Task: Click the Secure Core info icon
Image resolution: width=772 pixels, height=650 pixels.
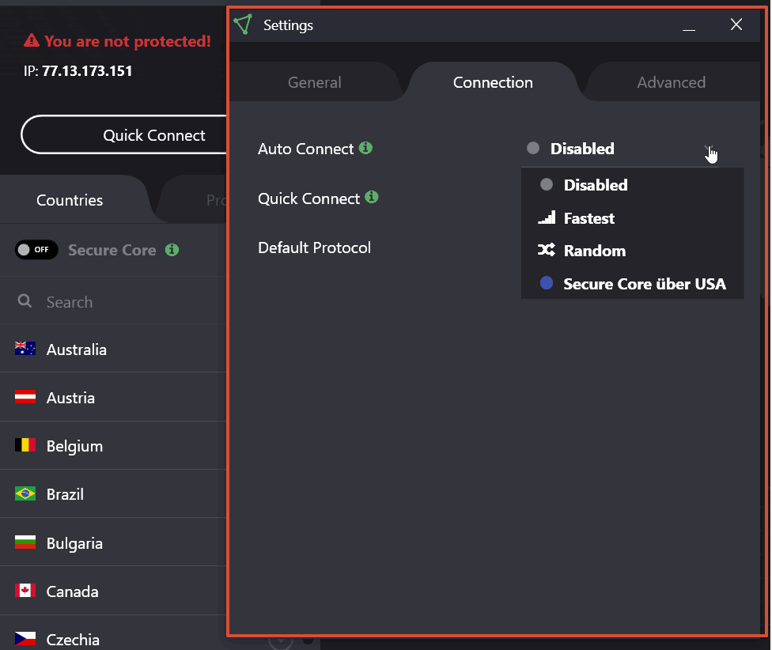Action: click(172, 250)
